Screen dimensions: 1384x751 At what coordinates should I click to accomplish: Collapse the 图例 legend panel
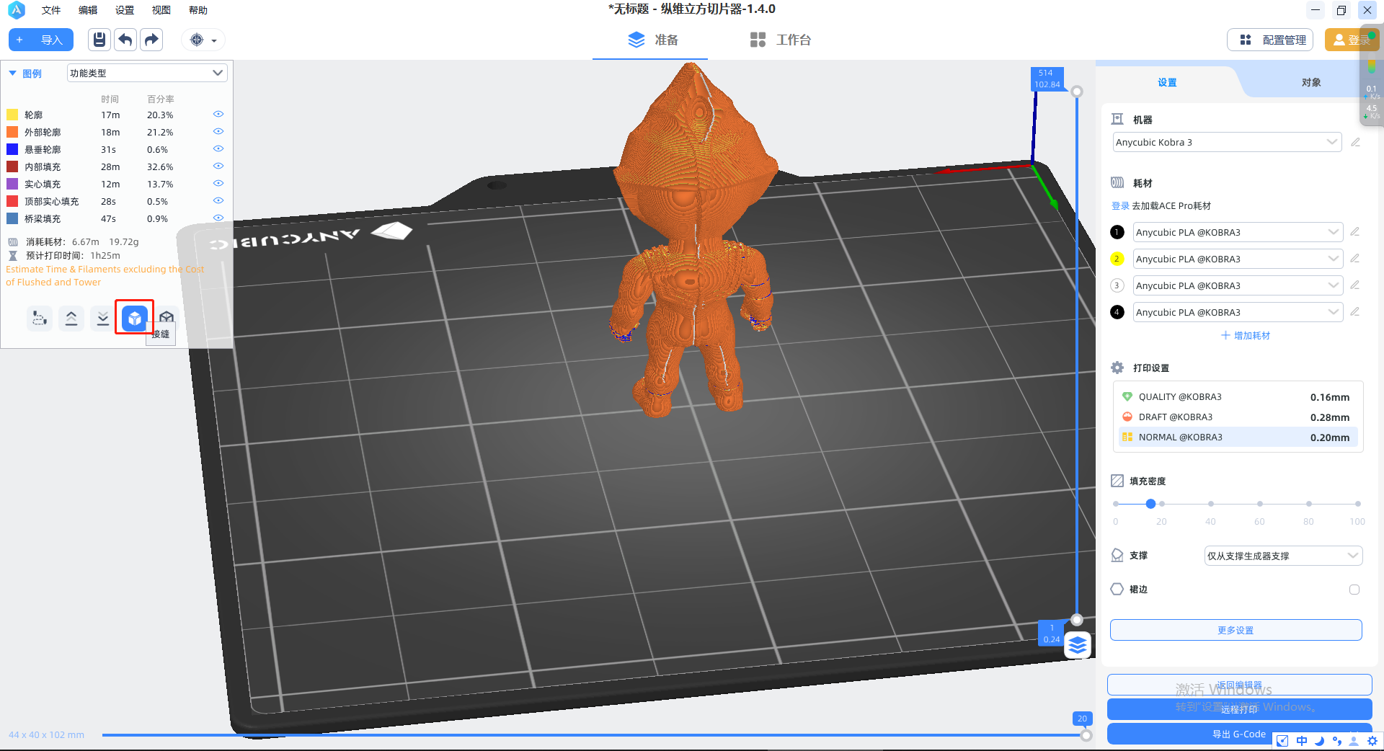point(12,74)
